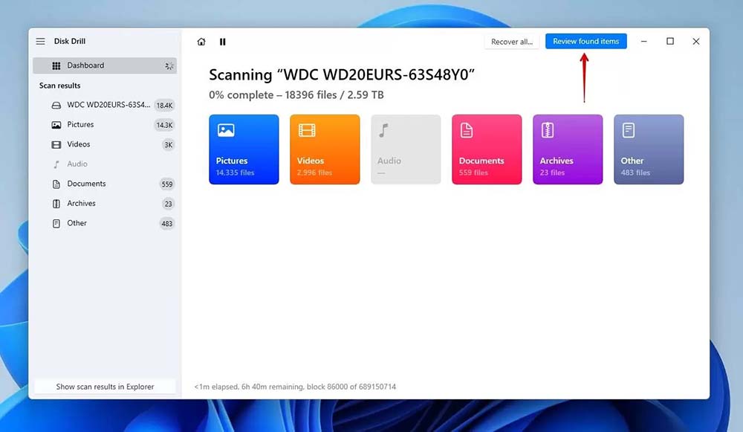Image resolution: width=743 pixels, height=432 pixels.
Task: Open the purple Archives category tile
Action: 568,149
